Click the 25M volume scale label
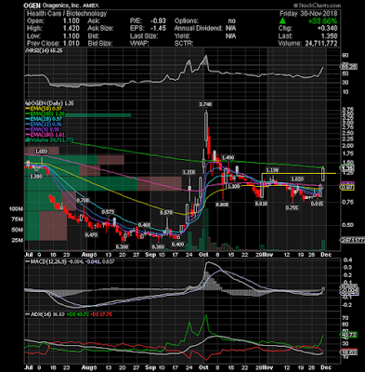365x372 pixels. click(x=18, y=240)
